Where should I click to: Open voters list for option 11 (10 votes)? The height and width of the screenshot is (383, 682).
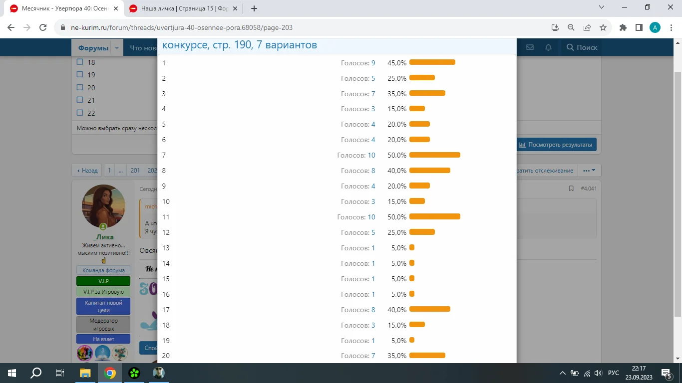(x=371, y=217)
